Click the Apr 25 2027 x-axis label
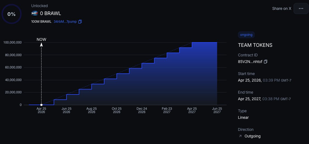This screenshot has width=309, height=144. click(x=192, y=110)
